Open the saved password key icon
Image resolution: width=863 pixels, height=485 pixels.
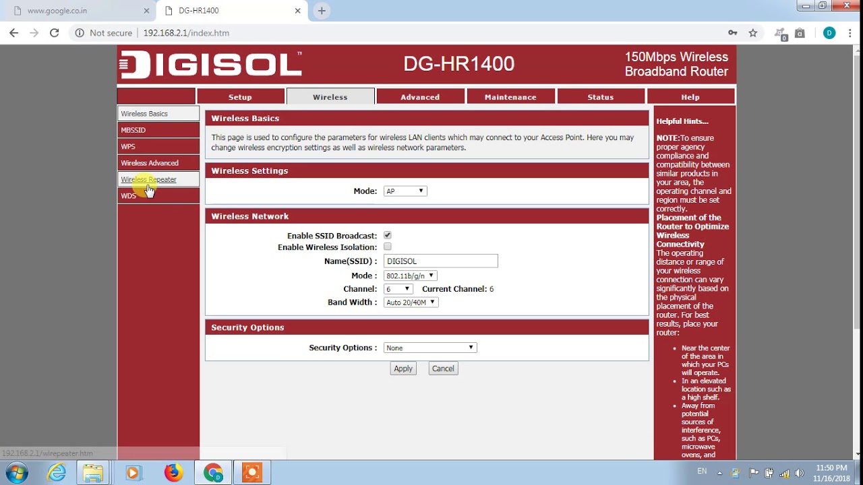click(733, 33)
